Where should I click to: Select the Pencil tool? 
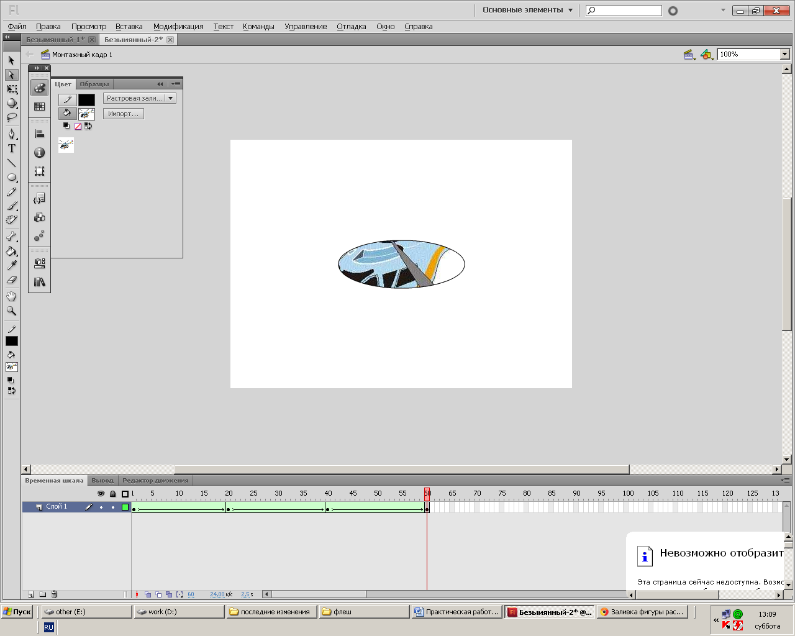[11, 192]
